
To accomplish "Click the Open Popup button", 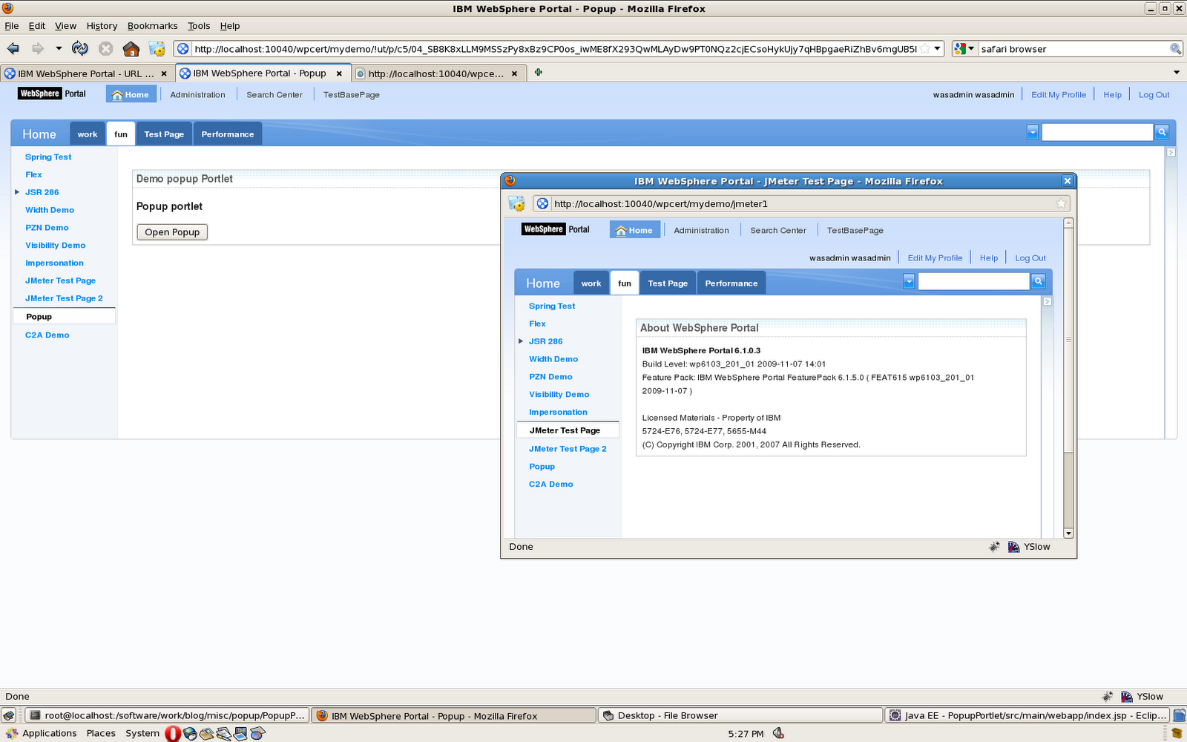I will point(172,232).
